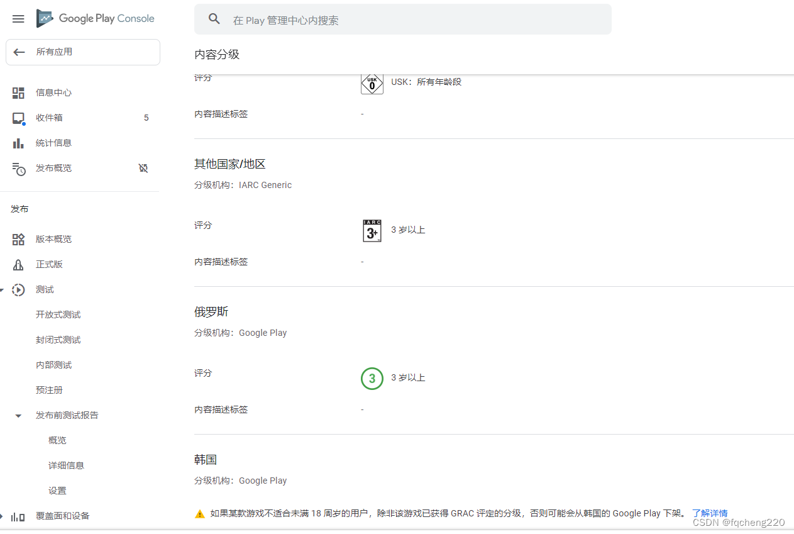Focus the Play 管理中心 search field
The width and height of the screenshot is (794, 534).
point(415,20)
